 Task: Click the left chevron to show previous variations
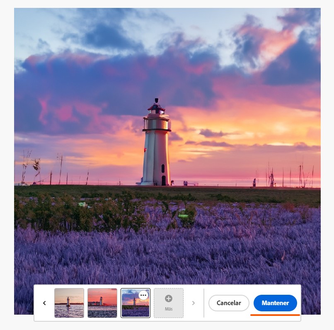(x=44, y=303)
